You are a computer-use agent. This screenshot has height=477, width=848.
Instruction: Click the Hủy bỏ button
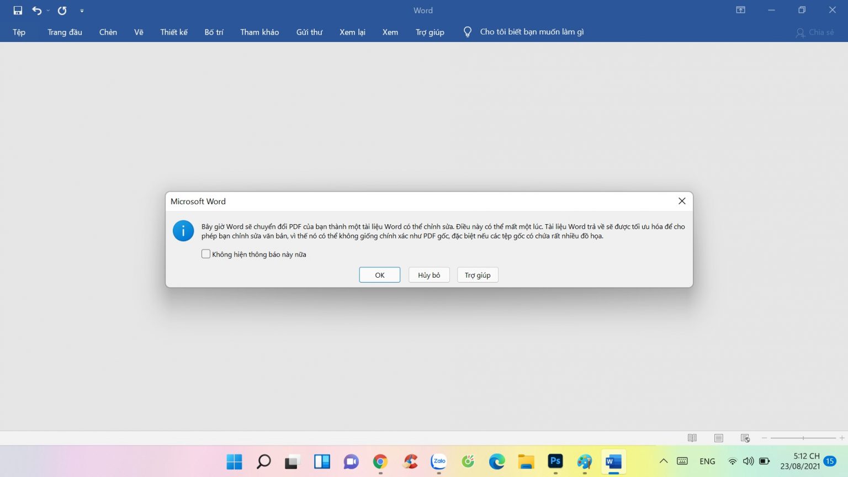[429, 275]
